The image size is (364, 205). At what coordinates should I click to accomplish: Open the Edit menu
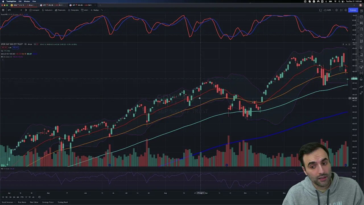click(x=20, y=1)
